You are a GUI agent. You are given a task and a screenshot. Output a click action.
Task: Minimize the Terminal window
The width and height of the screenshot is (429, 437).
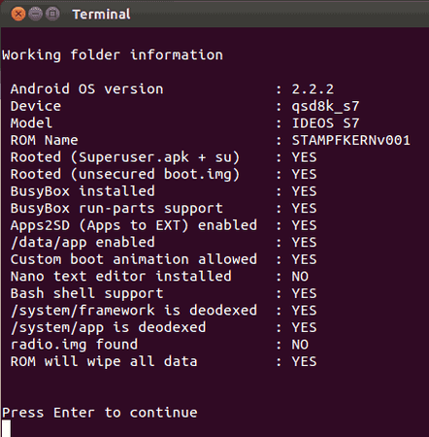(35, 14)
